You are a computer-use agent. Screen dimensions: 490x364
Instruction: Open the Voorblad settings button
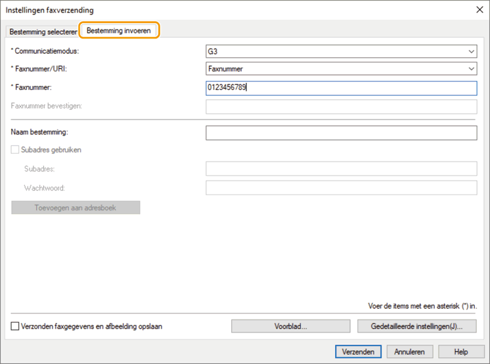(x=291, y=326)
